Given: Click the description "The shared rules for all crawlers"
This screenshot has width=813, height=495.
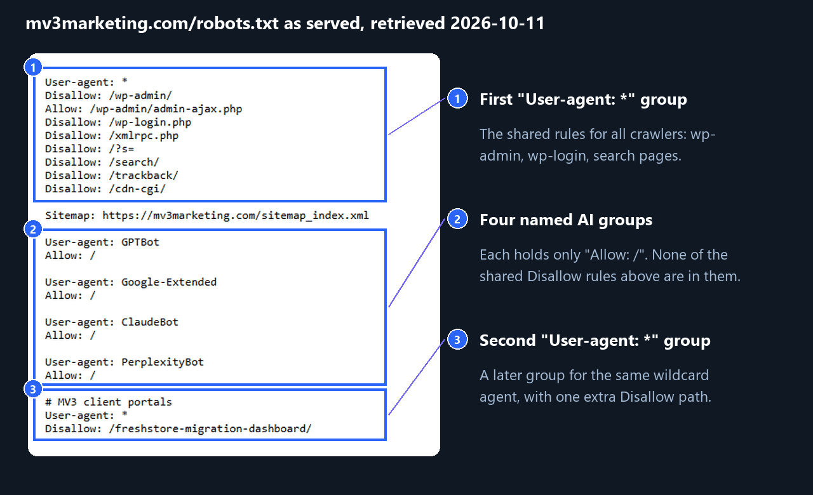Looking at the screenshot, I should (x=598, y=145).
